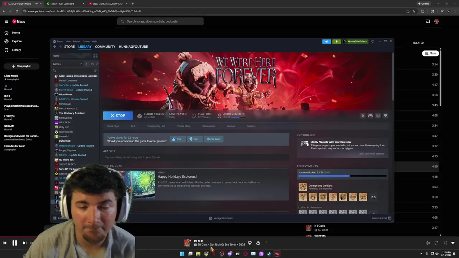
Task: Click the YouTube Music hamburger menu
Action: tap(6, 21)
